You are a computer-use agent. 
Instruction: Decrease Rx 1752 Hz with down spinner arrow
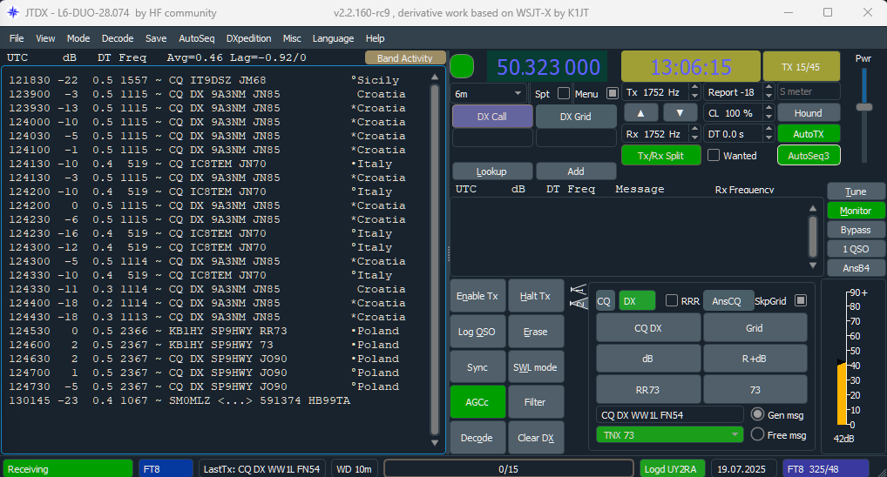click(x=694, y=138)
